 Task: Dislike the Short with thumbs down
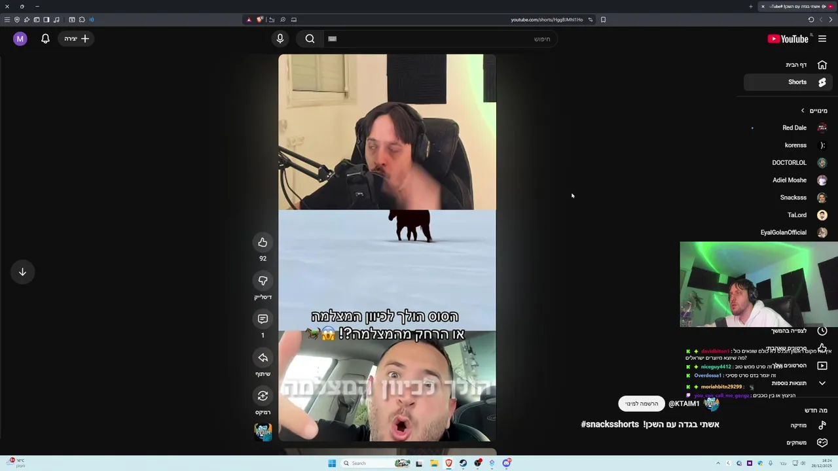tap(263, 281)
